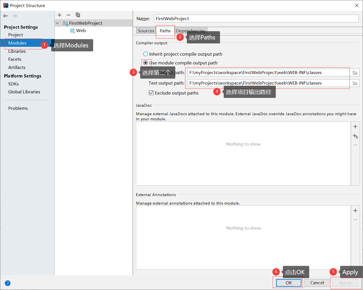
Task: Open Facets settings item
Action: click(15, 59)
